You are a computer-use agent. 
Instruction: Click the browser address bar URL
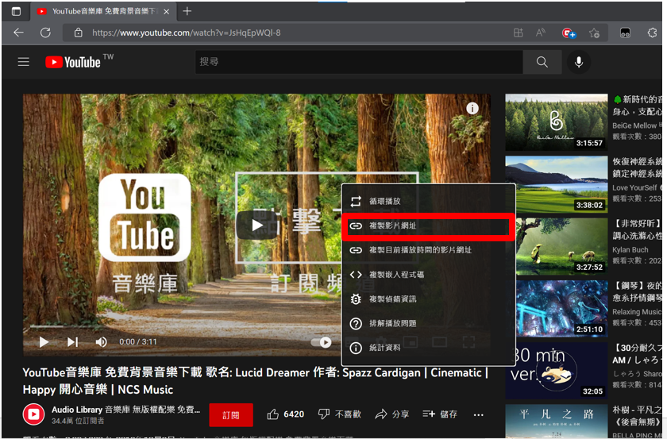point(187,33)
